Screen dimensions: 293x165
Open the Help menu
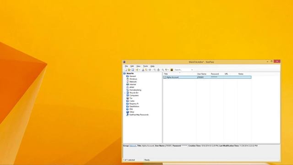tap(152, 66)
